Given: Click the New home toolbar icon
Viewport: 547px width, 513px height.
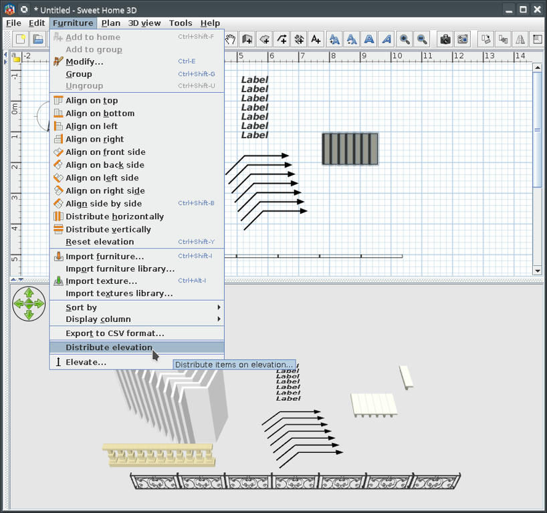Looking at the screenshot, I should tap(21, 39).
